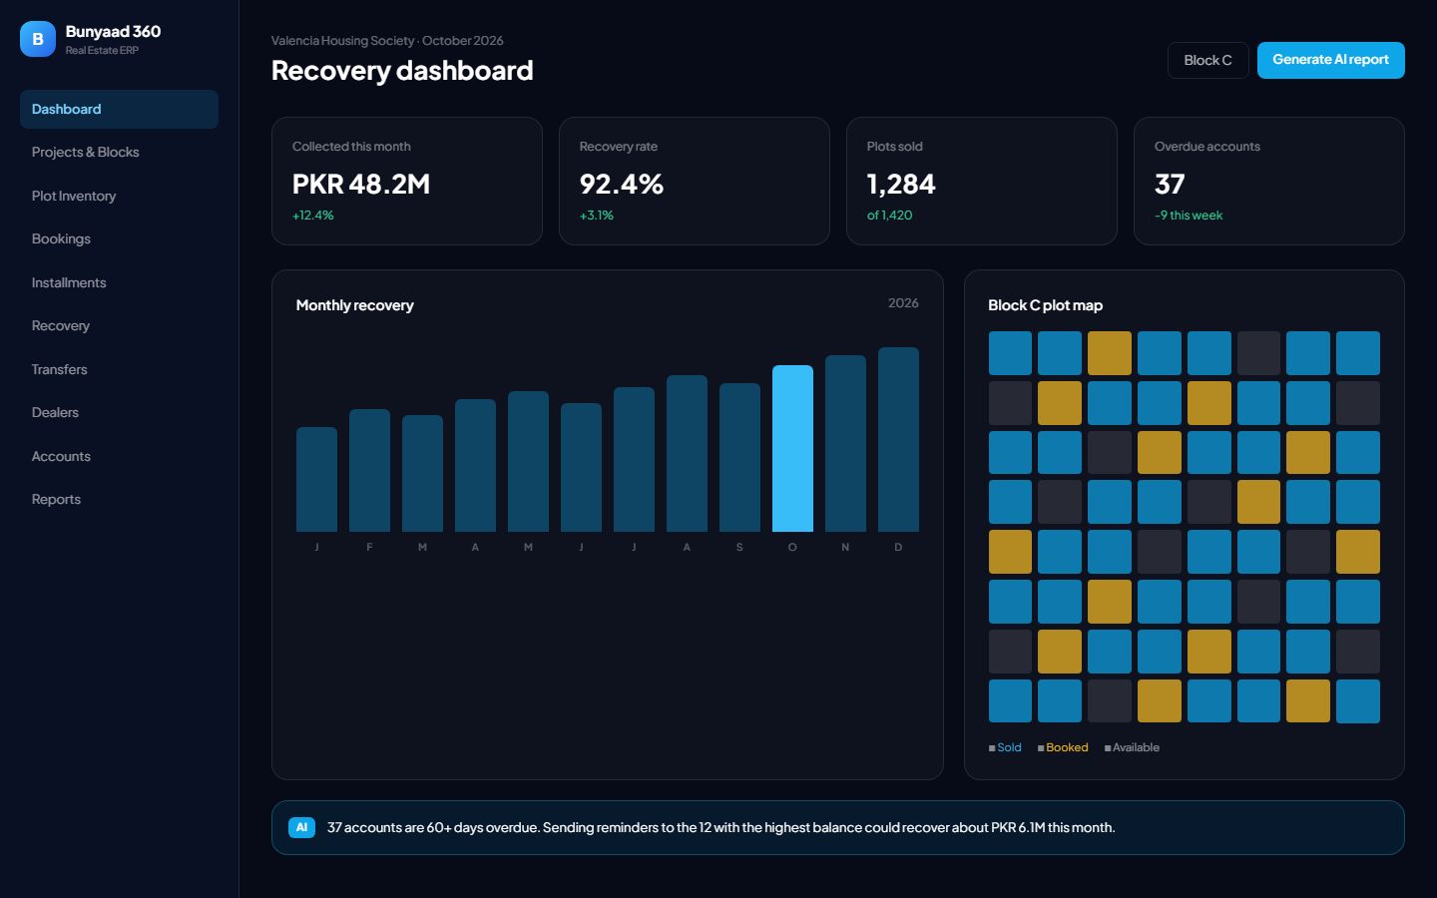Click 'Block C plot map' heading
This screenshot has height=898, width=1437.
(1045, 305)
